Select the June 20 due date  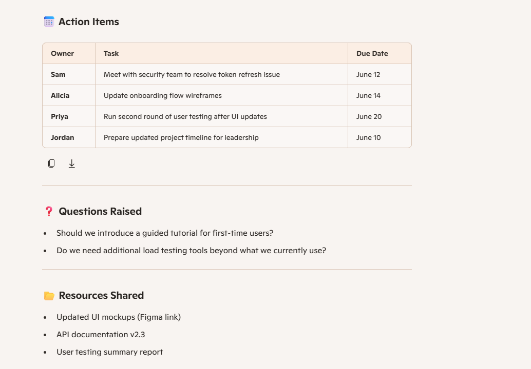pyautogui.click(x=380, y=116)
